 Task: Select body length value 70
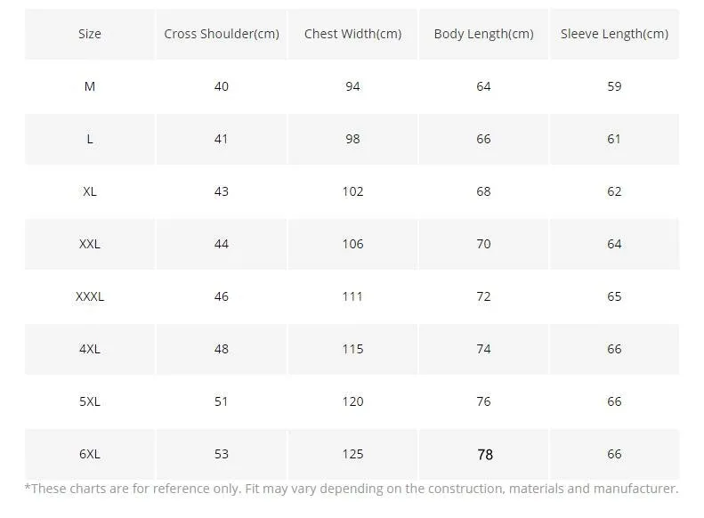pos(483,244)
